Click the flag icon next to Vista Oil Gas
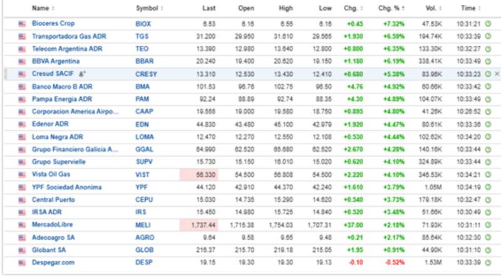The width and height of the screenshot is (501, 277). 21,174
